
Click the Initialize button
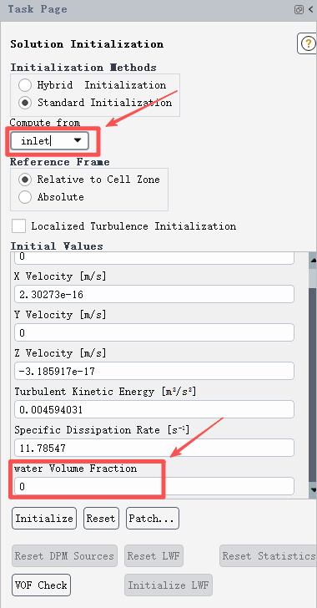44,519
